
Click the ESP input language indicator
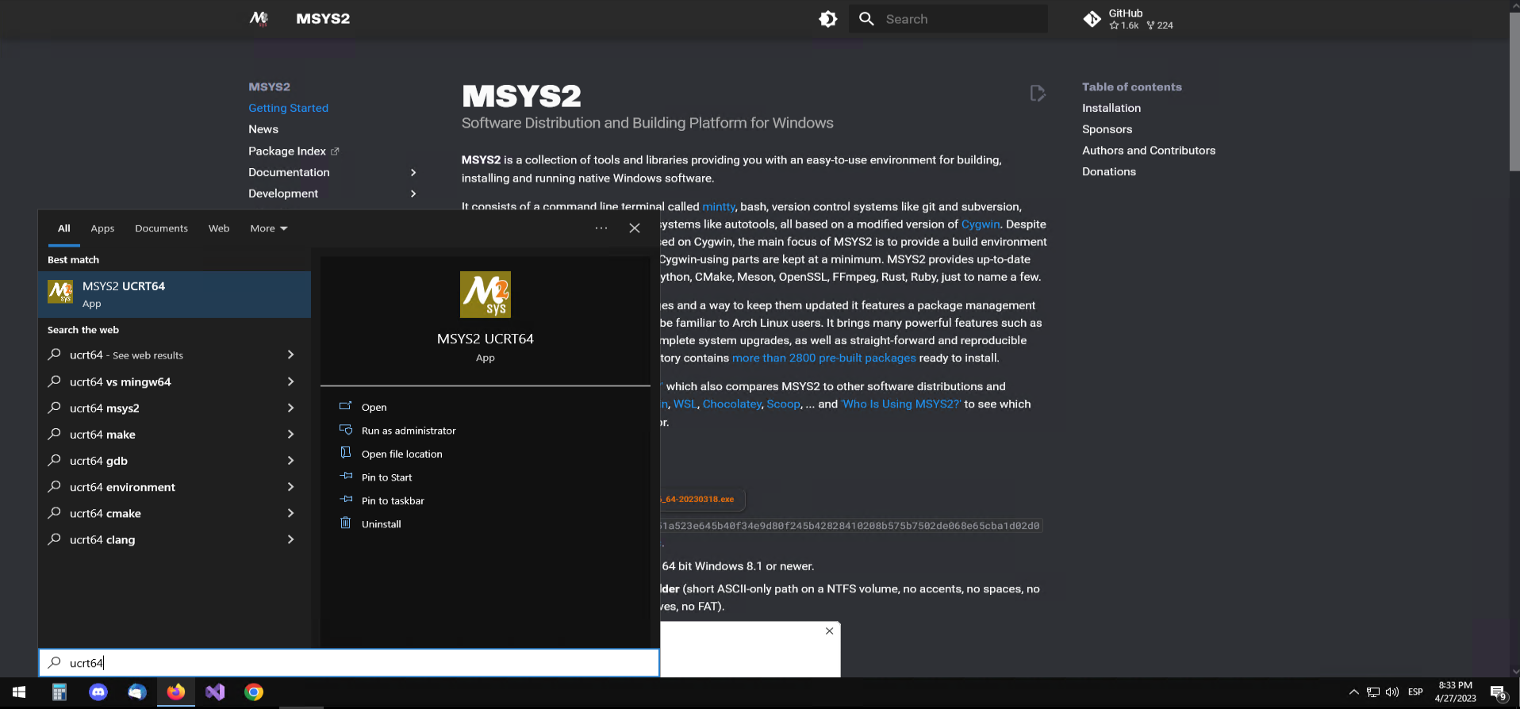click(x=1415, y=692)
